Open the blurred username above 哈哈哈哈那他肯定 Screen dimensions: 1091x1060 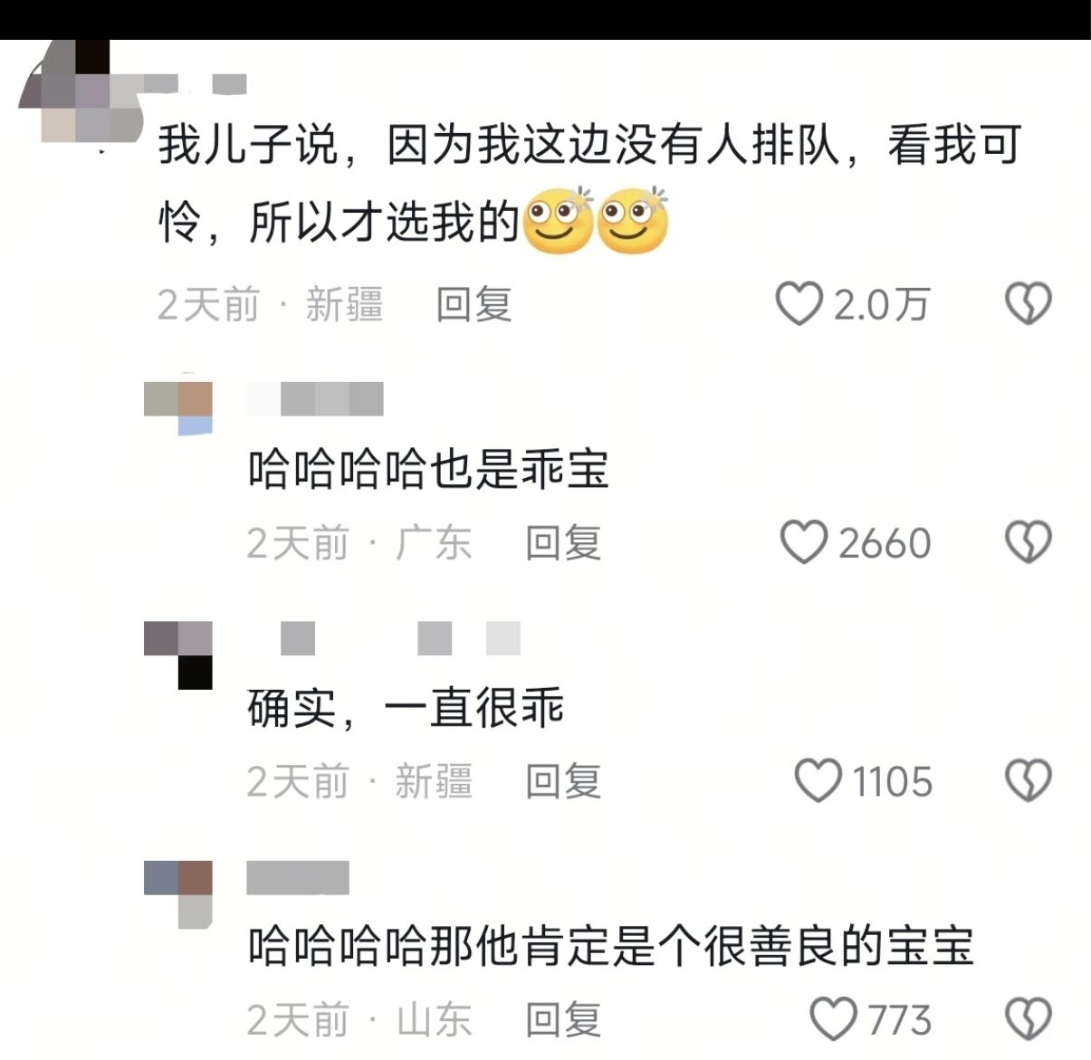298,878
